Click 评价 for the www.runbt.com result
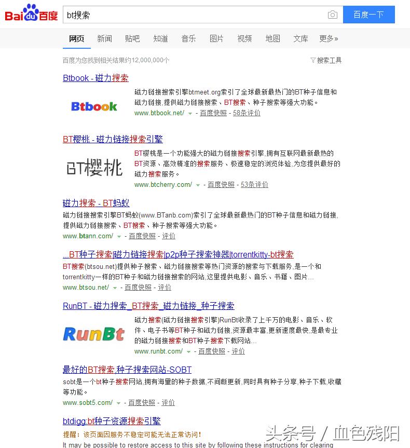 [x=238, y=351]
